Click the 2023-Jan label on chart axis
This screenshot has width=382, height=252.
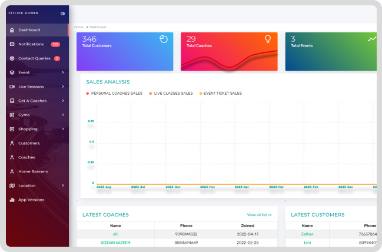click(346, 187)
